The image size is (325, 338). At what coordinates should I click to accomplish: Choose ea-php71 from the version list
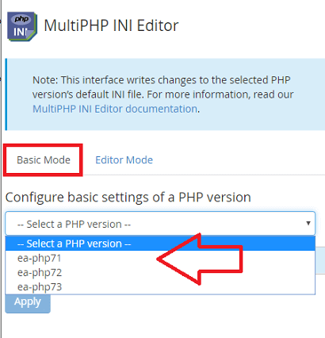click(160, 258)
